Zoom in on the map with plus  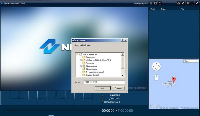point(156,76)
